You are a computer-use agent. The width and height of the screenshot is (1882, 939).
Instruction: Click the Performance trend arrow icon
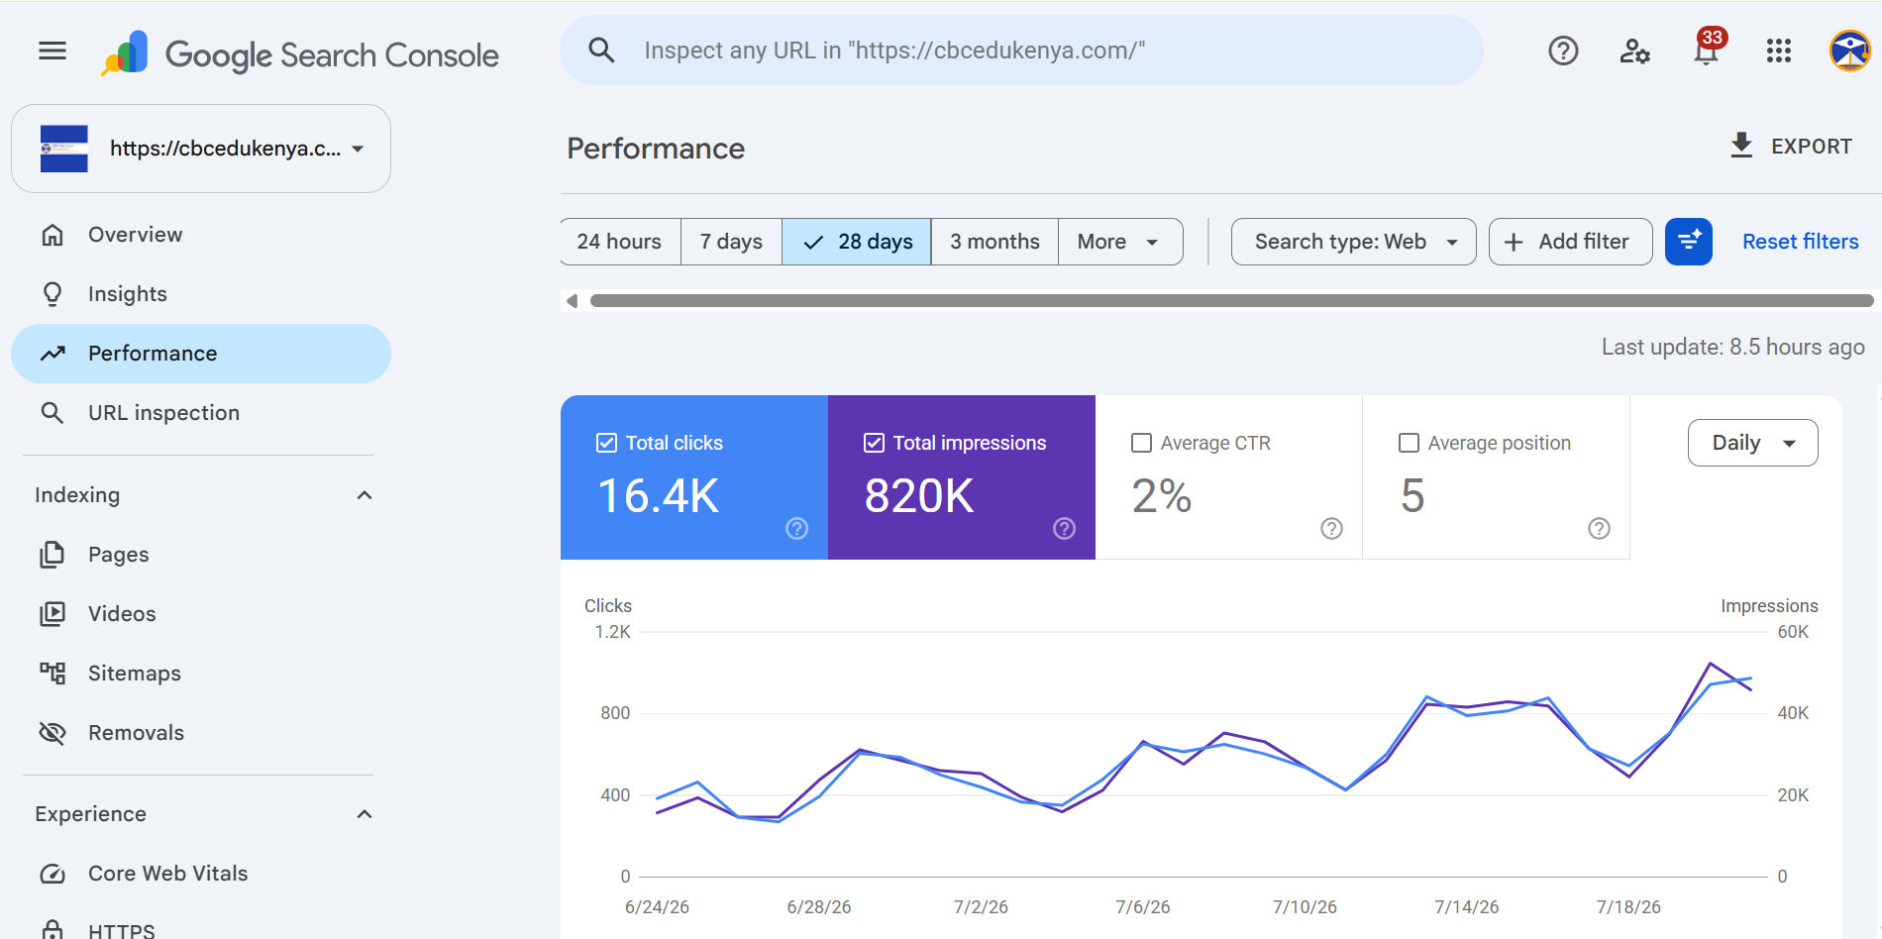52,354
